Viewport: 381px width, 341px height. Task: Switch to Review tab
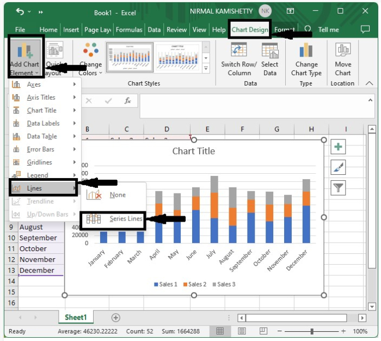coord(176,29)
